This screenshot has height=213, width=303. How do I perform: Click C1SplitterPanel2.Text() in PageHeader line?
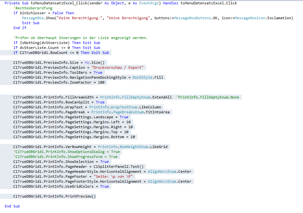point(118,167)
